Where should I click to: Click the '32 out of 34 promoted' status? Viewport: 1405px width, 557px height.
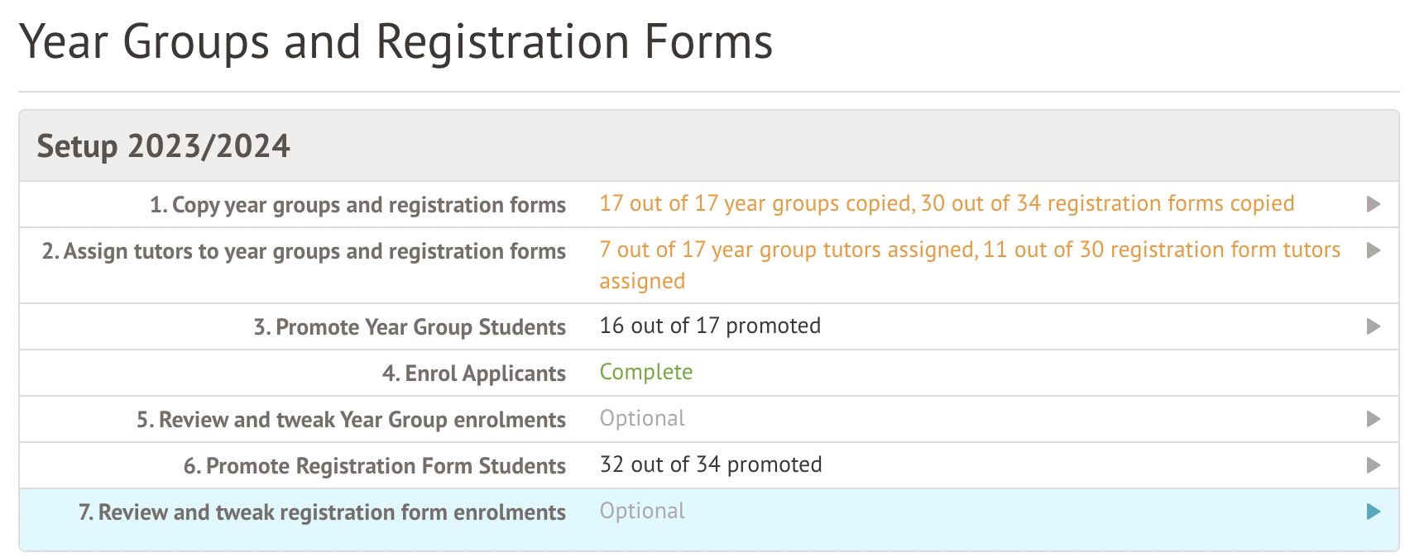click(711, 464)
